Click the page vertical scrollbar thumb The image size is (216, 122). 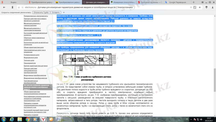pos(215,80)
